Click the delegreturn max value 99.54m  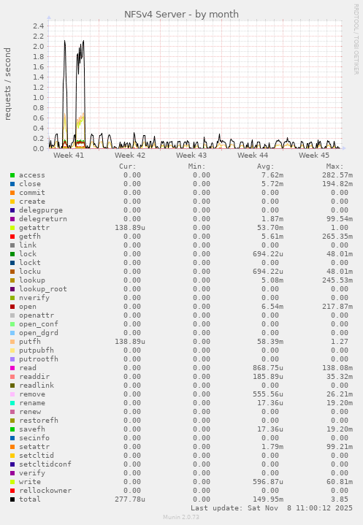pyautogui.click(x=340, y=219)
